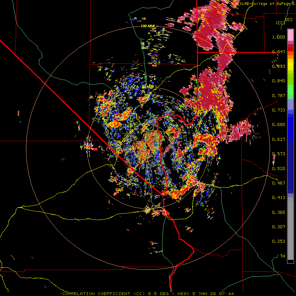This screenshot has width=296, height=296.
Task: Click the 07:44 timestamp in the caption
Action: coord(226,294)
